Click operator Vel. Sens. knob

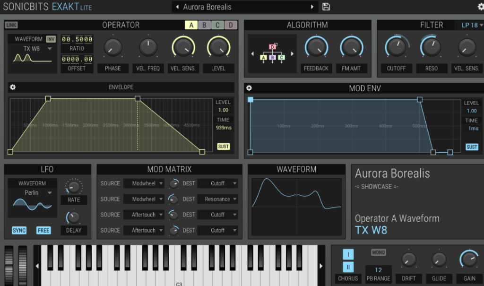click(183, 47)
